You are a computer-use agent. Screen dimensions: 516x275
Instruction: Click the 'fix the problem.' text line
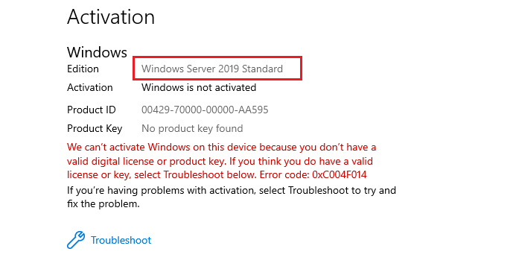pyautogui.click(x=103, y=204)
